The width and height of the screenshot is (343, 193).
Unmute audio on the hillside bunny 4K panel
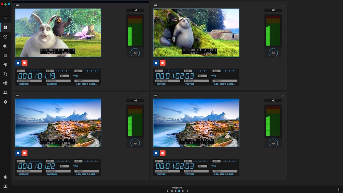click(273, 53)
